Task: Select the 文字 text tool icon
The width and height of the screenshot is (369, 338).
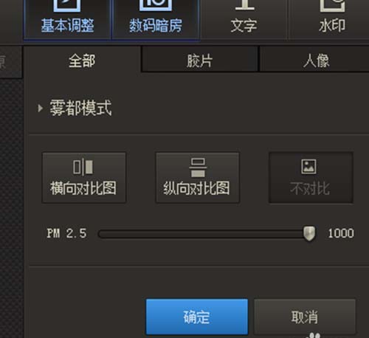Action: 244,5
